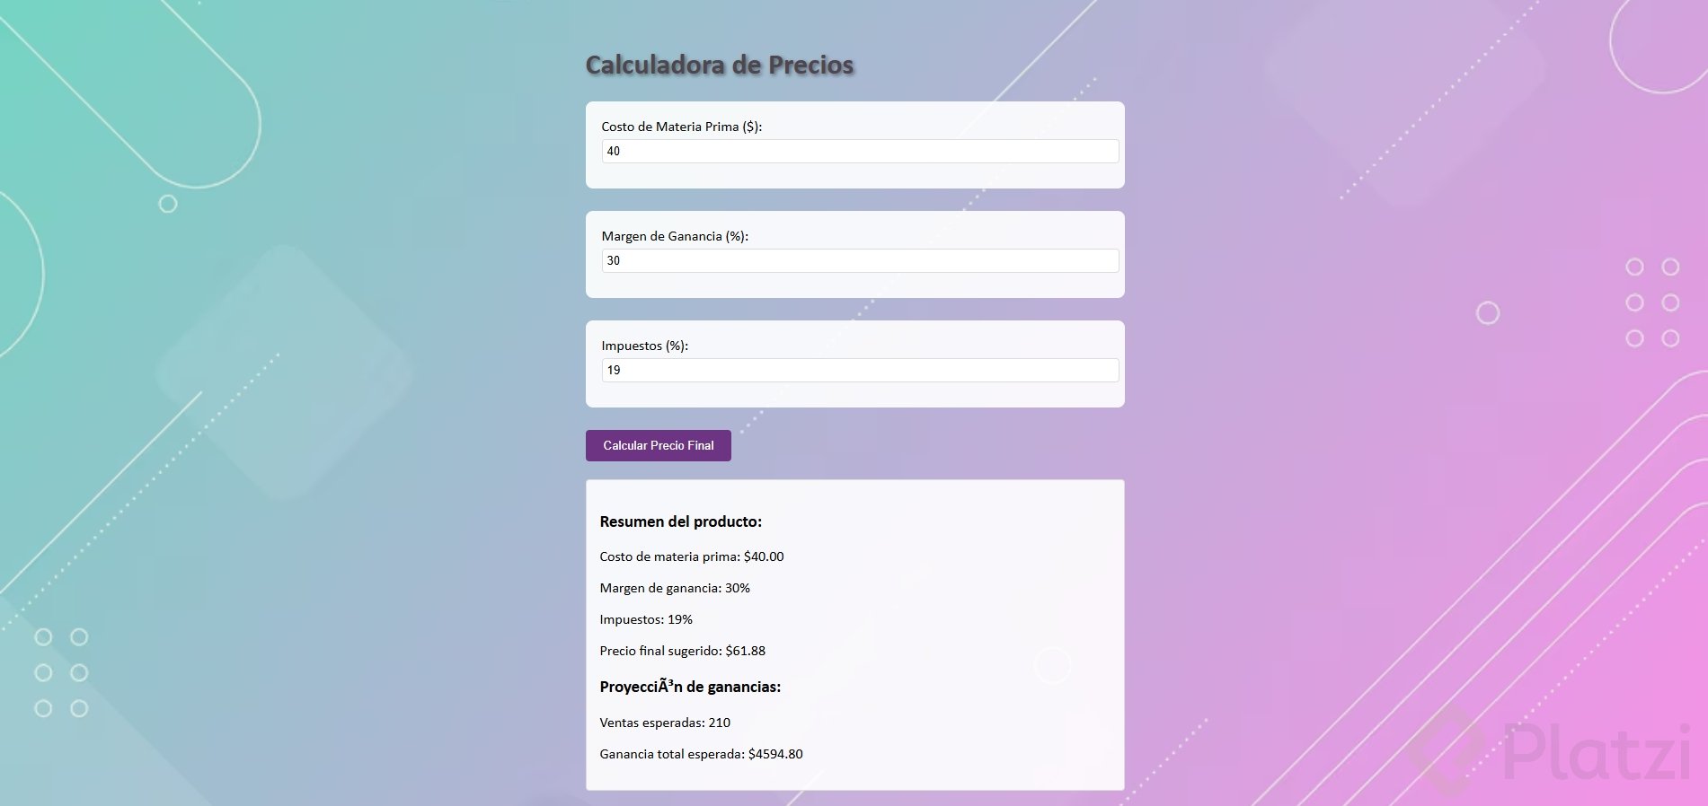
Task: Click the Resumen del producto heading
Action: [680, 521]
